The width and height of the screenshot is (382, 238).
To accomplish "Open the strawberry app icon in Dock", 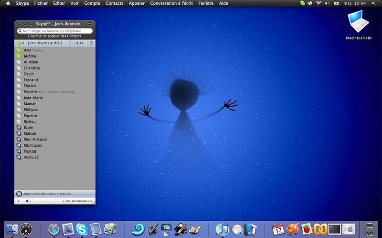I will pyautogui.click(x=307, y=229).
